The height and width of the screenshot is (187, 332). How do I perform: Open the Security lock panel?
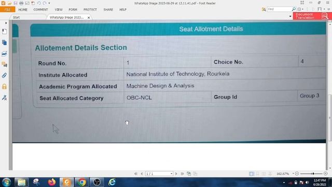(x=4, y=86)
